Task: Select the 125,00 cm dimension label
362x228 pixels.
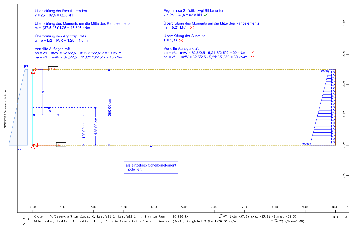Action: [96, 126]
